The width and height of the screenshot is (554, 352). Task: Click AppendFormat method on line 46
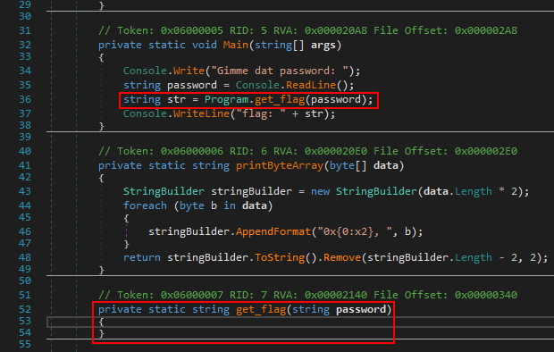point(273,232)
